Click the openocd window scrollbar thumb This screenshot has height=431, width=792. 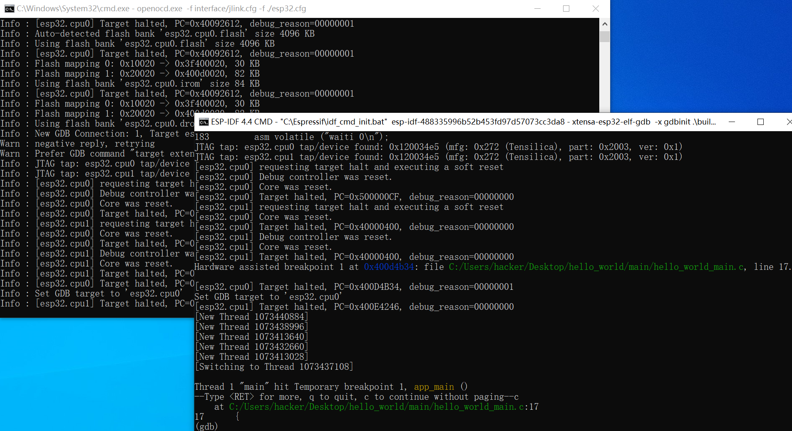tap(605, 36)
